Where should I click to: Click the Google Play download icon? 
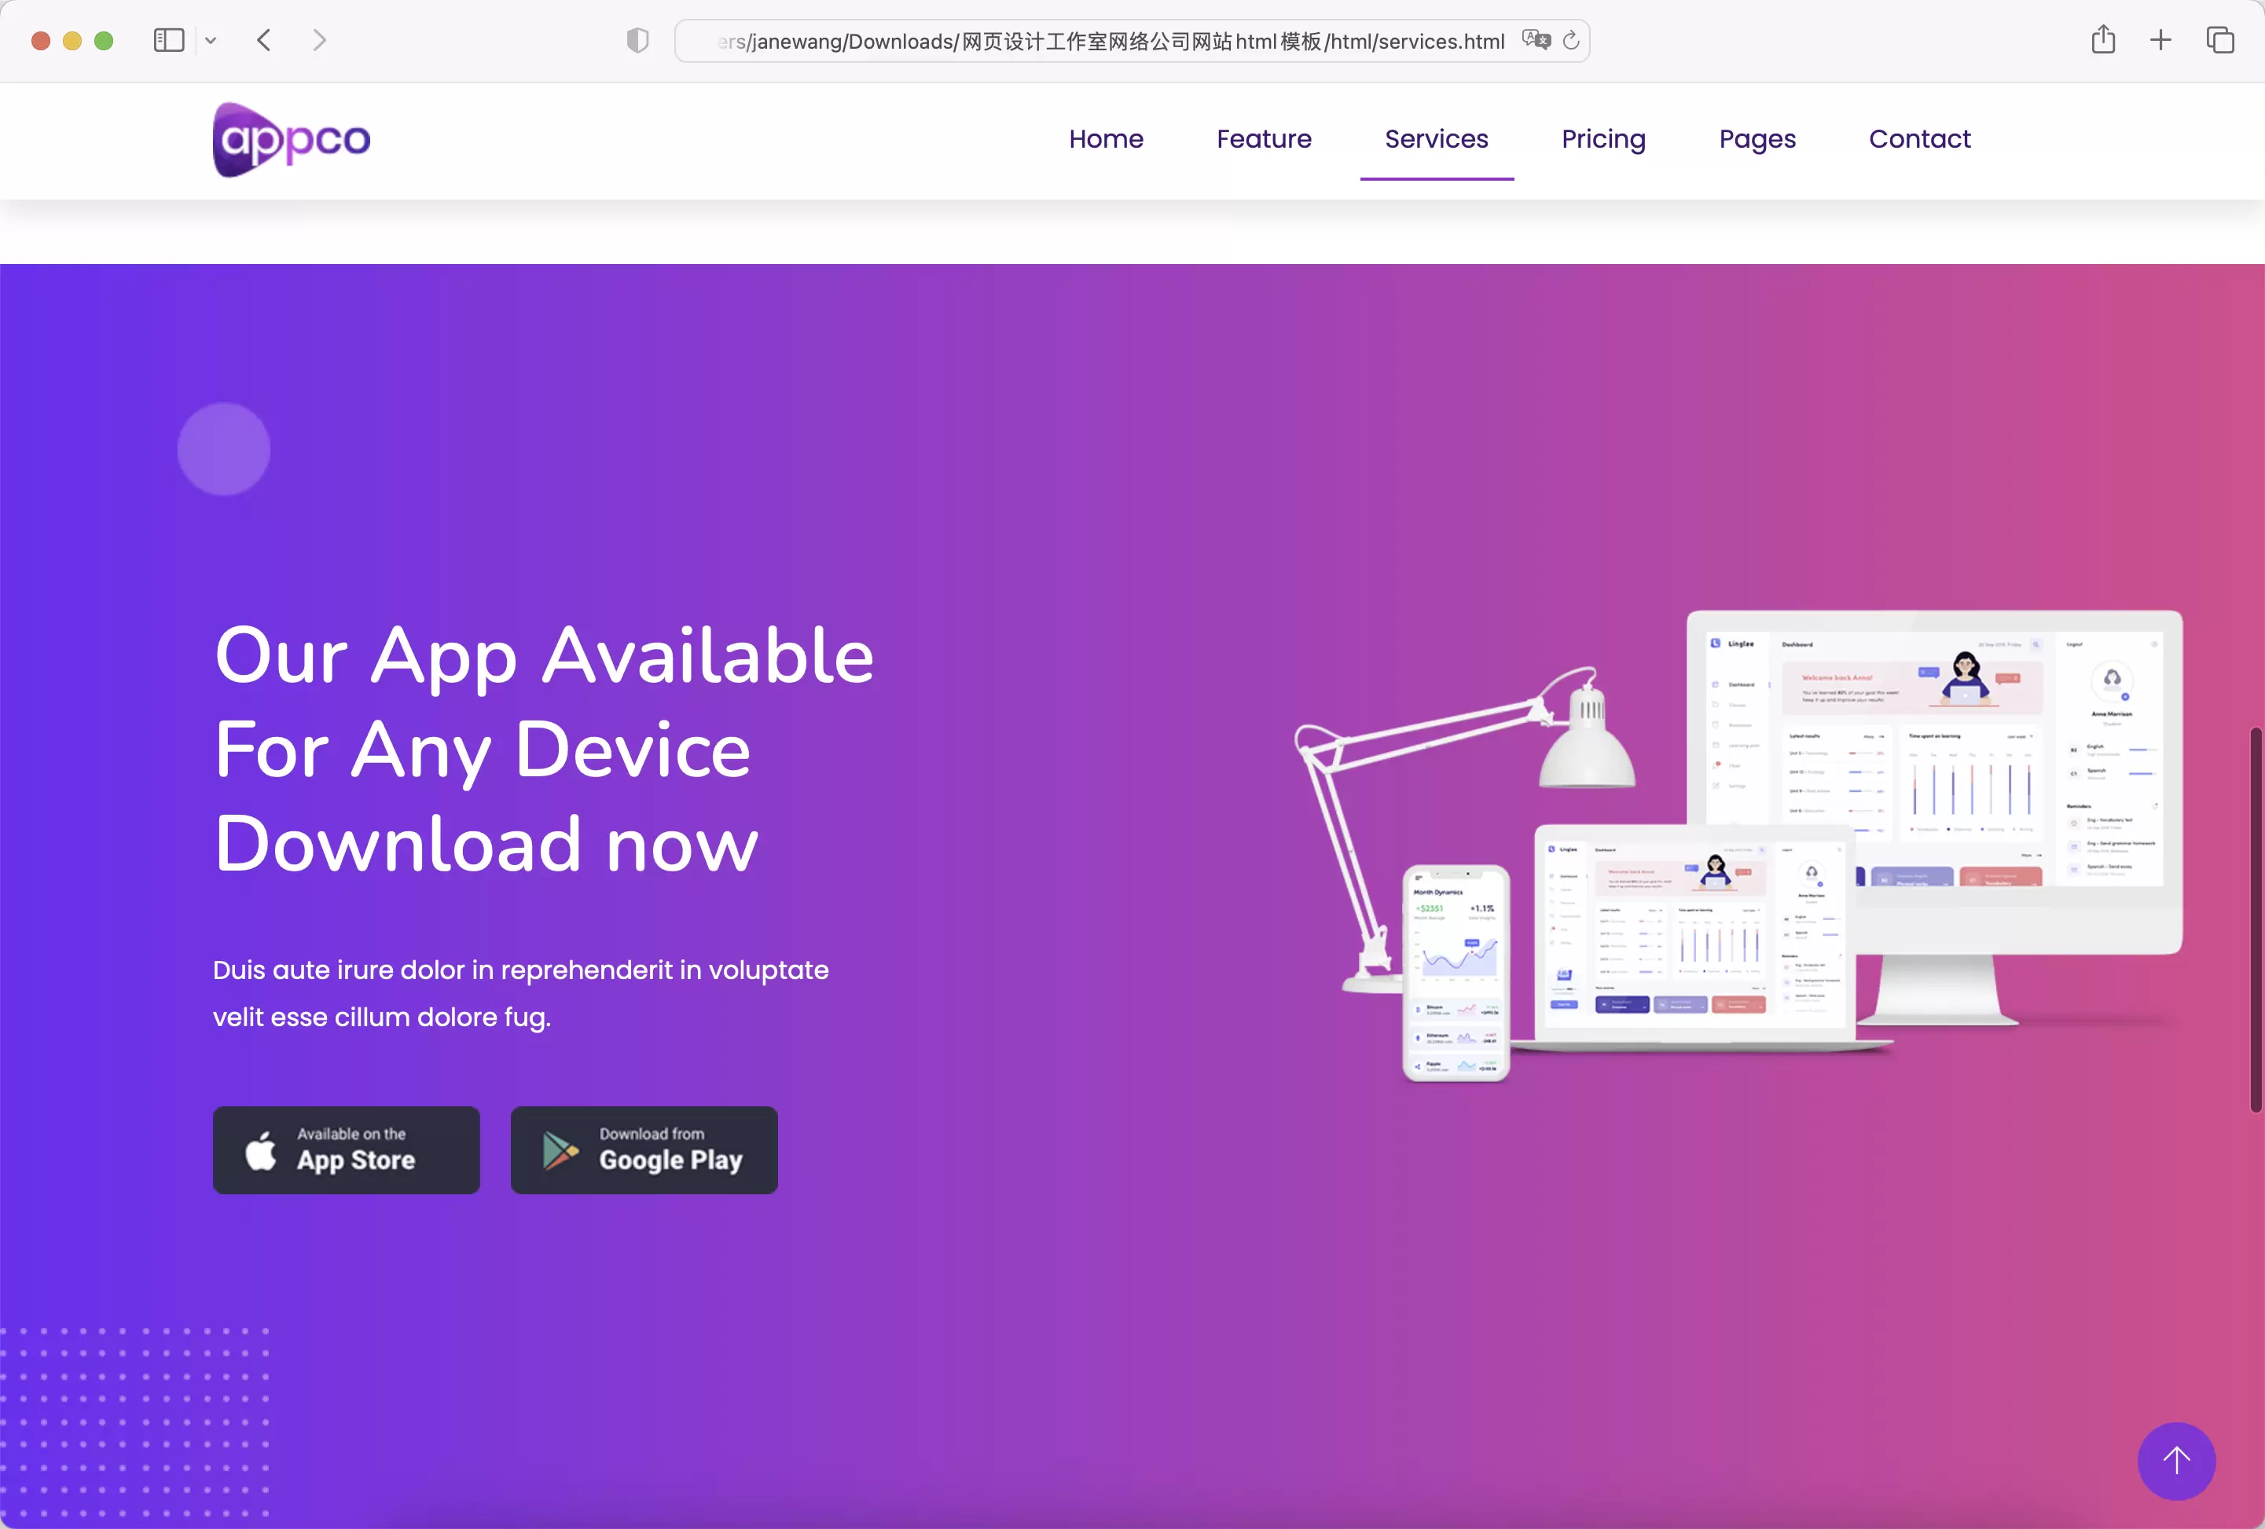coord(556,1149)
